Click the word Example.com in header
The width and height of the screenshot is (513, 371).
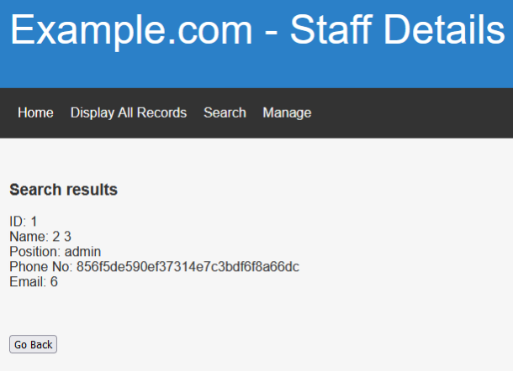click(131, 31)
